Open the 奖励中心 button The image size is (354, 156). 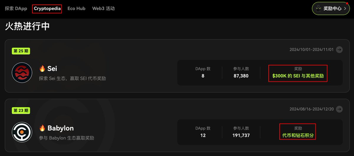pyautogui.click(x=332, y=9)
